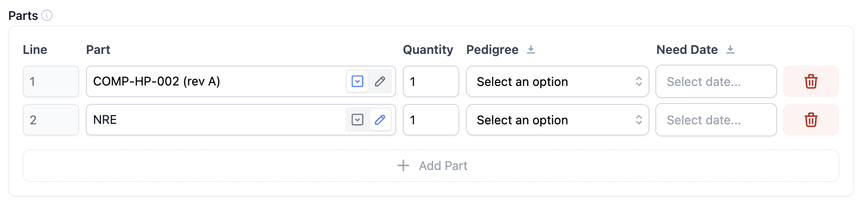This screenshot has height=204, width=864.
Task: Delete line 1 with the trash icon
Action: pyautogui.click(x=811, y=82)
